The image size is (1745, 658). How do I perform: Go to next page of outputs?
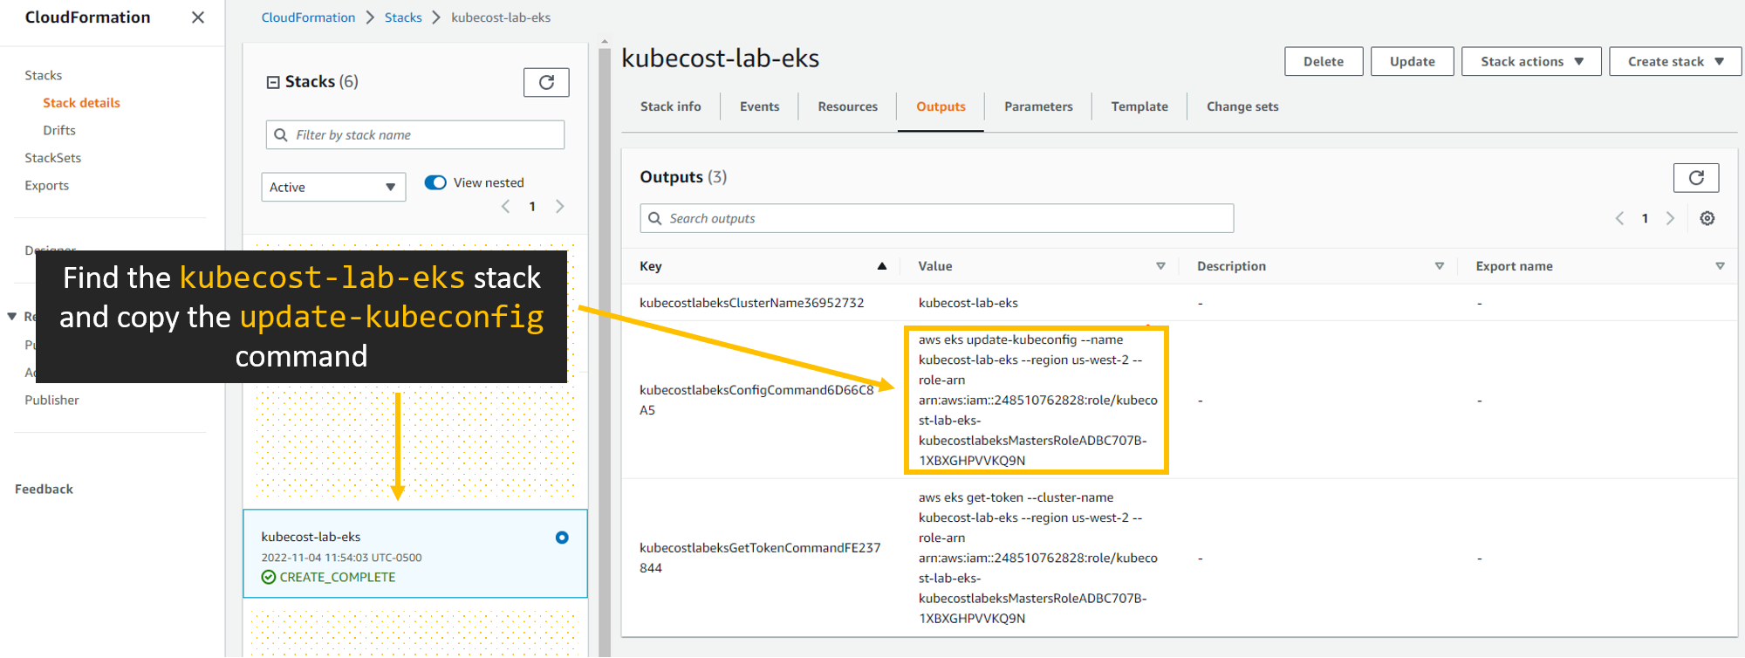tap(1670, 218)
